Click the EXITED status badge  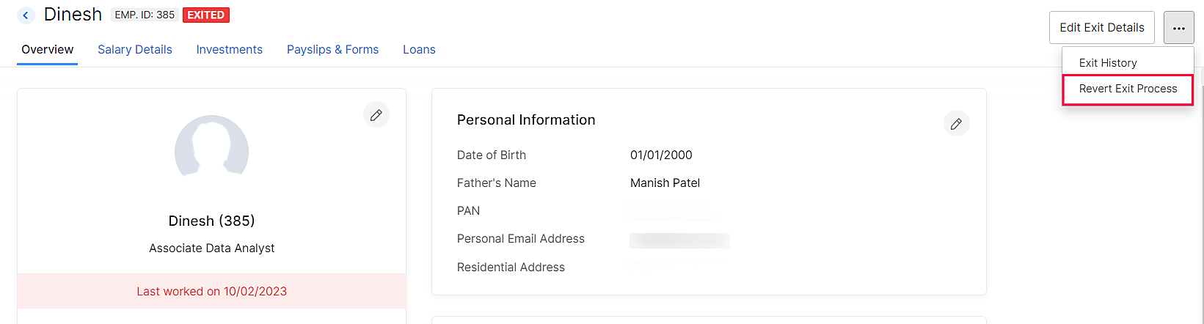[x=206, y=15]
